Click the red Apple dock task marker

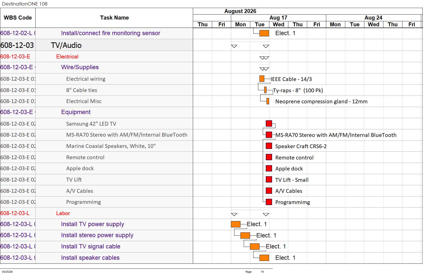click(x=269, y=168)
